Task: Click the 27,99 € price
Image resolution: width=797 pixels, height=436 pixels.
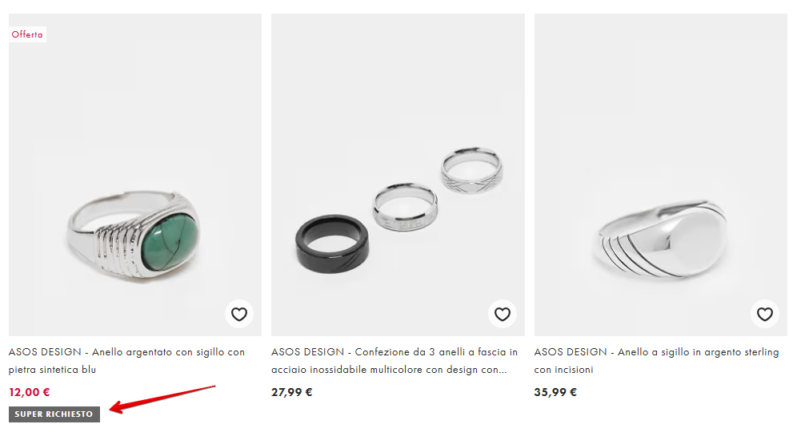Action: (292, 392)
